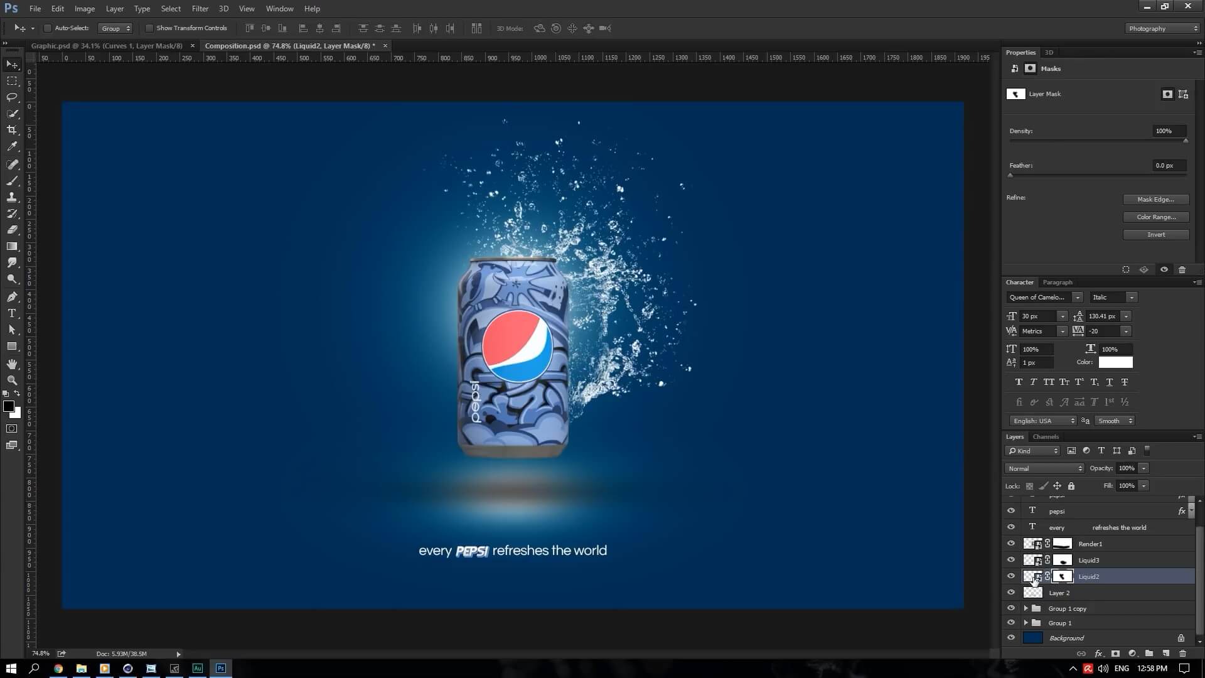Open the Normal blend mode dropdown

tap(1044, 468)
